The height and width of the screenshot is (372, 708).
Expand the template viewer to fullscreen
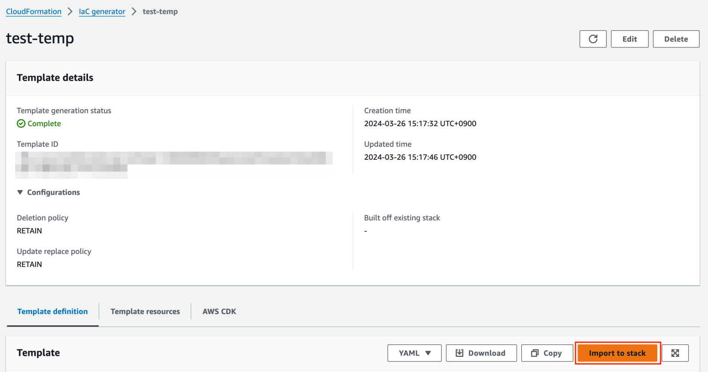coord(675,353)
